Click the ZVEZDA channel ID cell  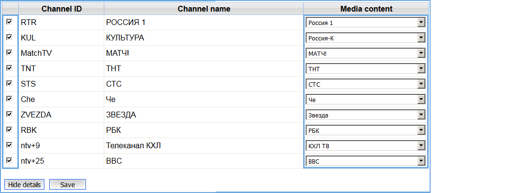(x=61, y=115)
